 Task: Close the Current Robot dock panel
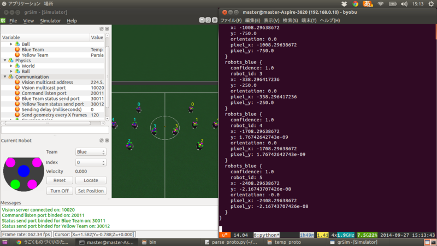point(107,140)
